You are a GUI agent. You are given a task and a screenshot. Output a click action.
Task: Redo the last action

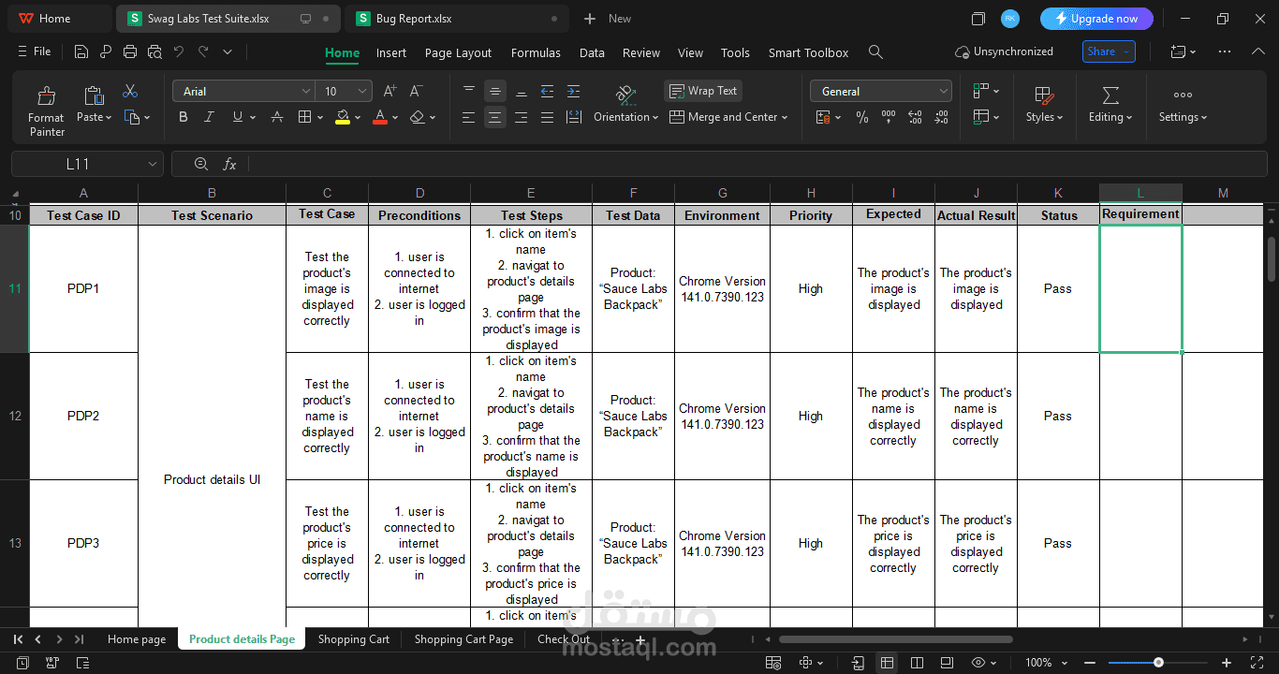point(203,52)
